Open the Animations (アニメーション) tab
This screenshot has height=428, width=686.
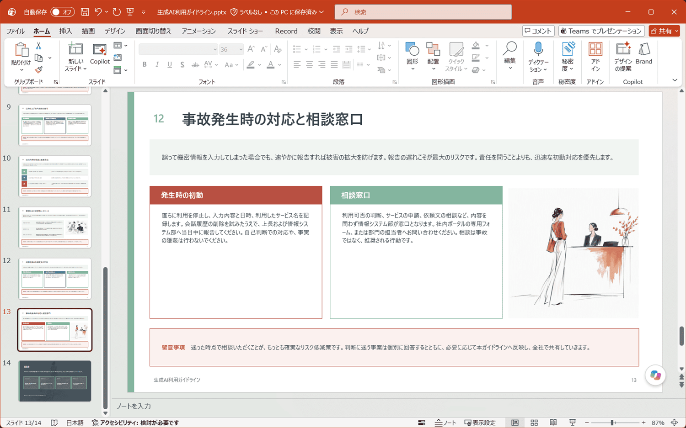click(x=199, y=31)
